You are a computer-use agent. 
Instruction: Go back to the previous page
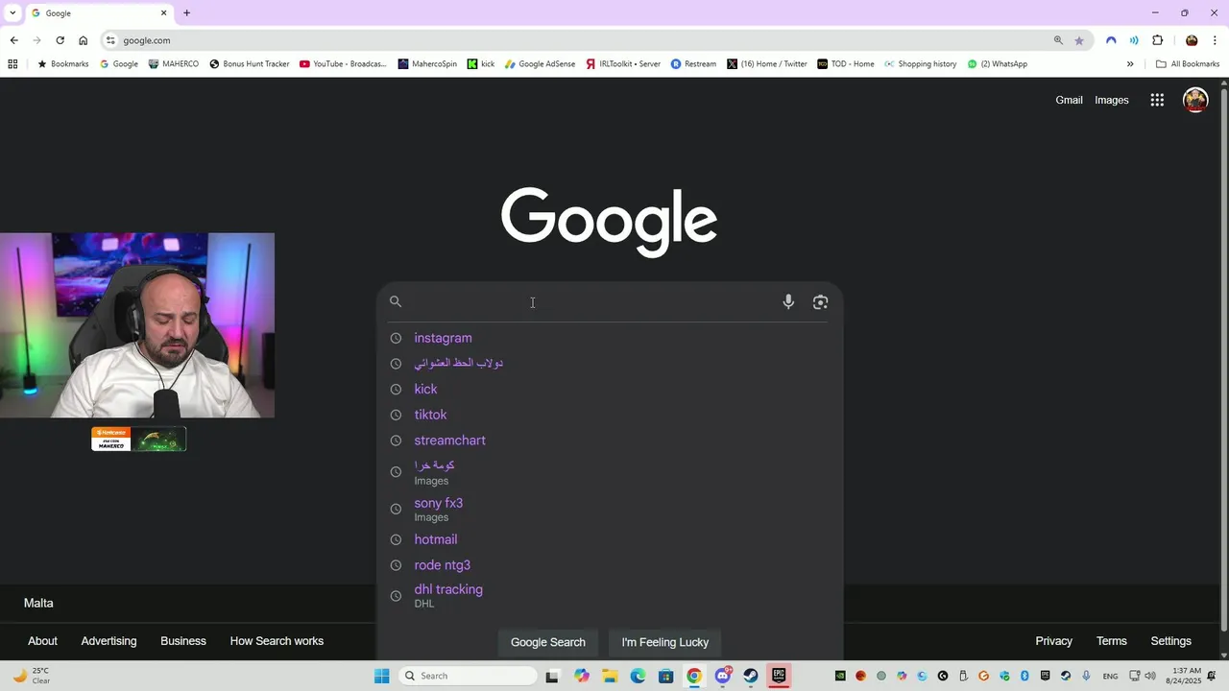(x=13, y=40)
